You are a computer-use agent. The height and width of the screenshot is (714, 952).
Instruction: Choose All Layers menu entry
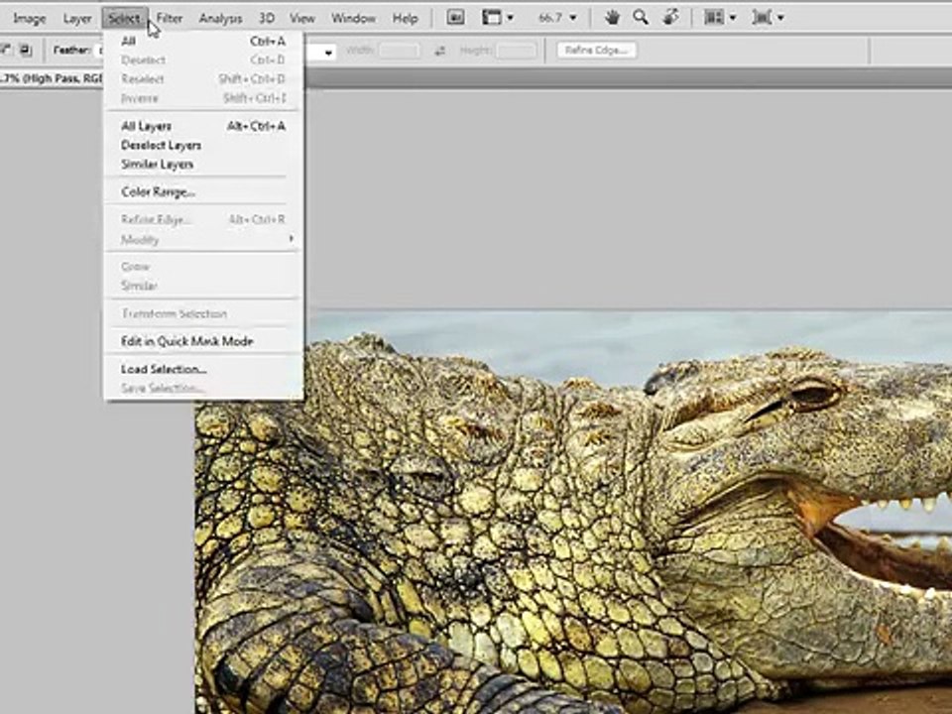(203, 126)
